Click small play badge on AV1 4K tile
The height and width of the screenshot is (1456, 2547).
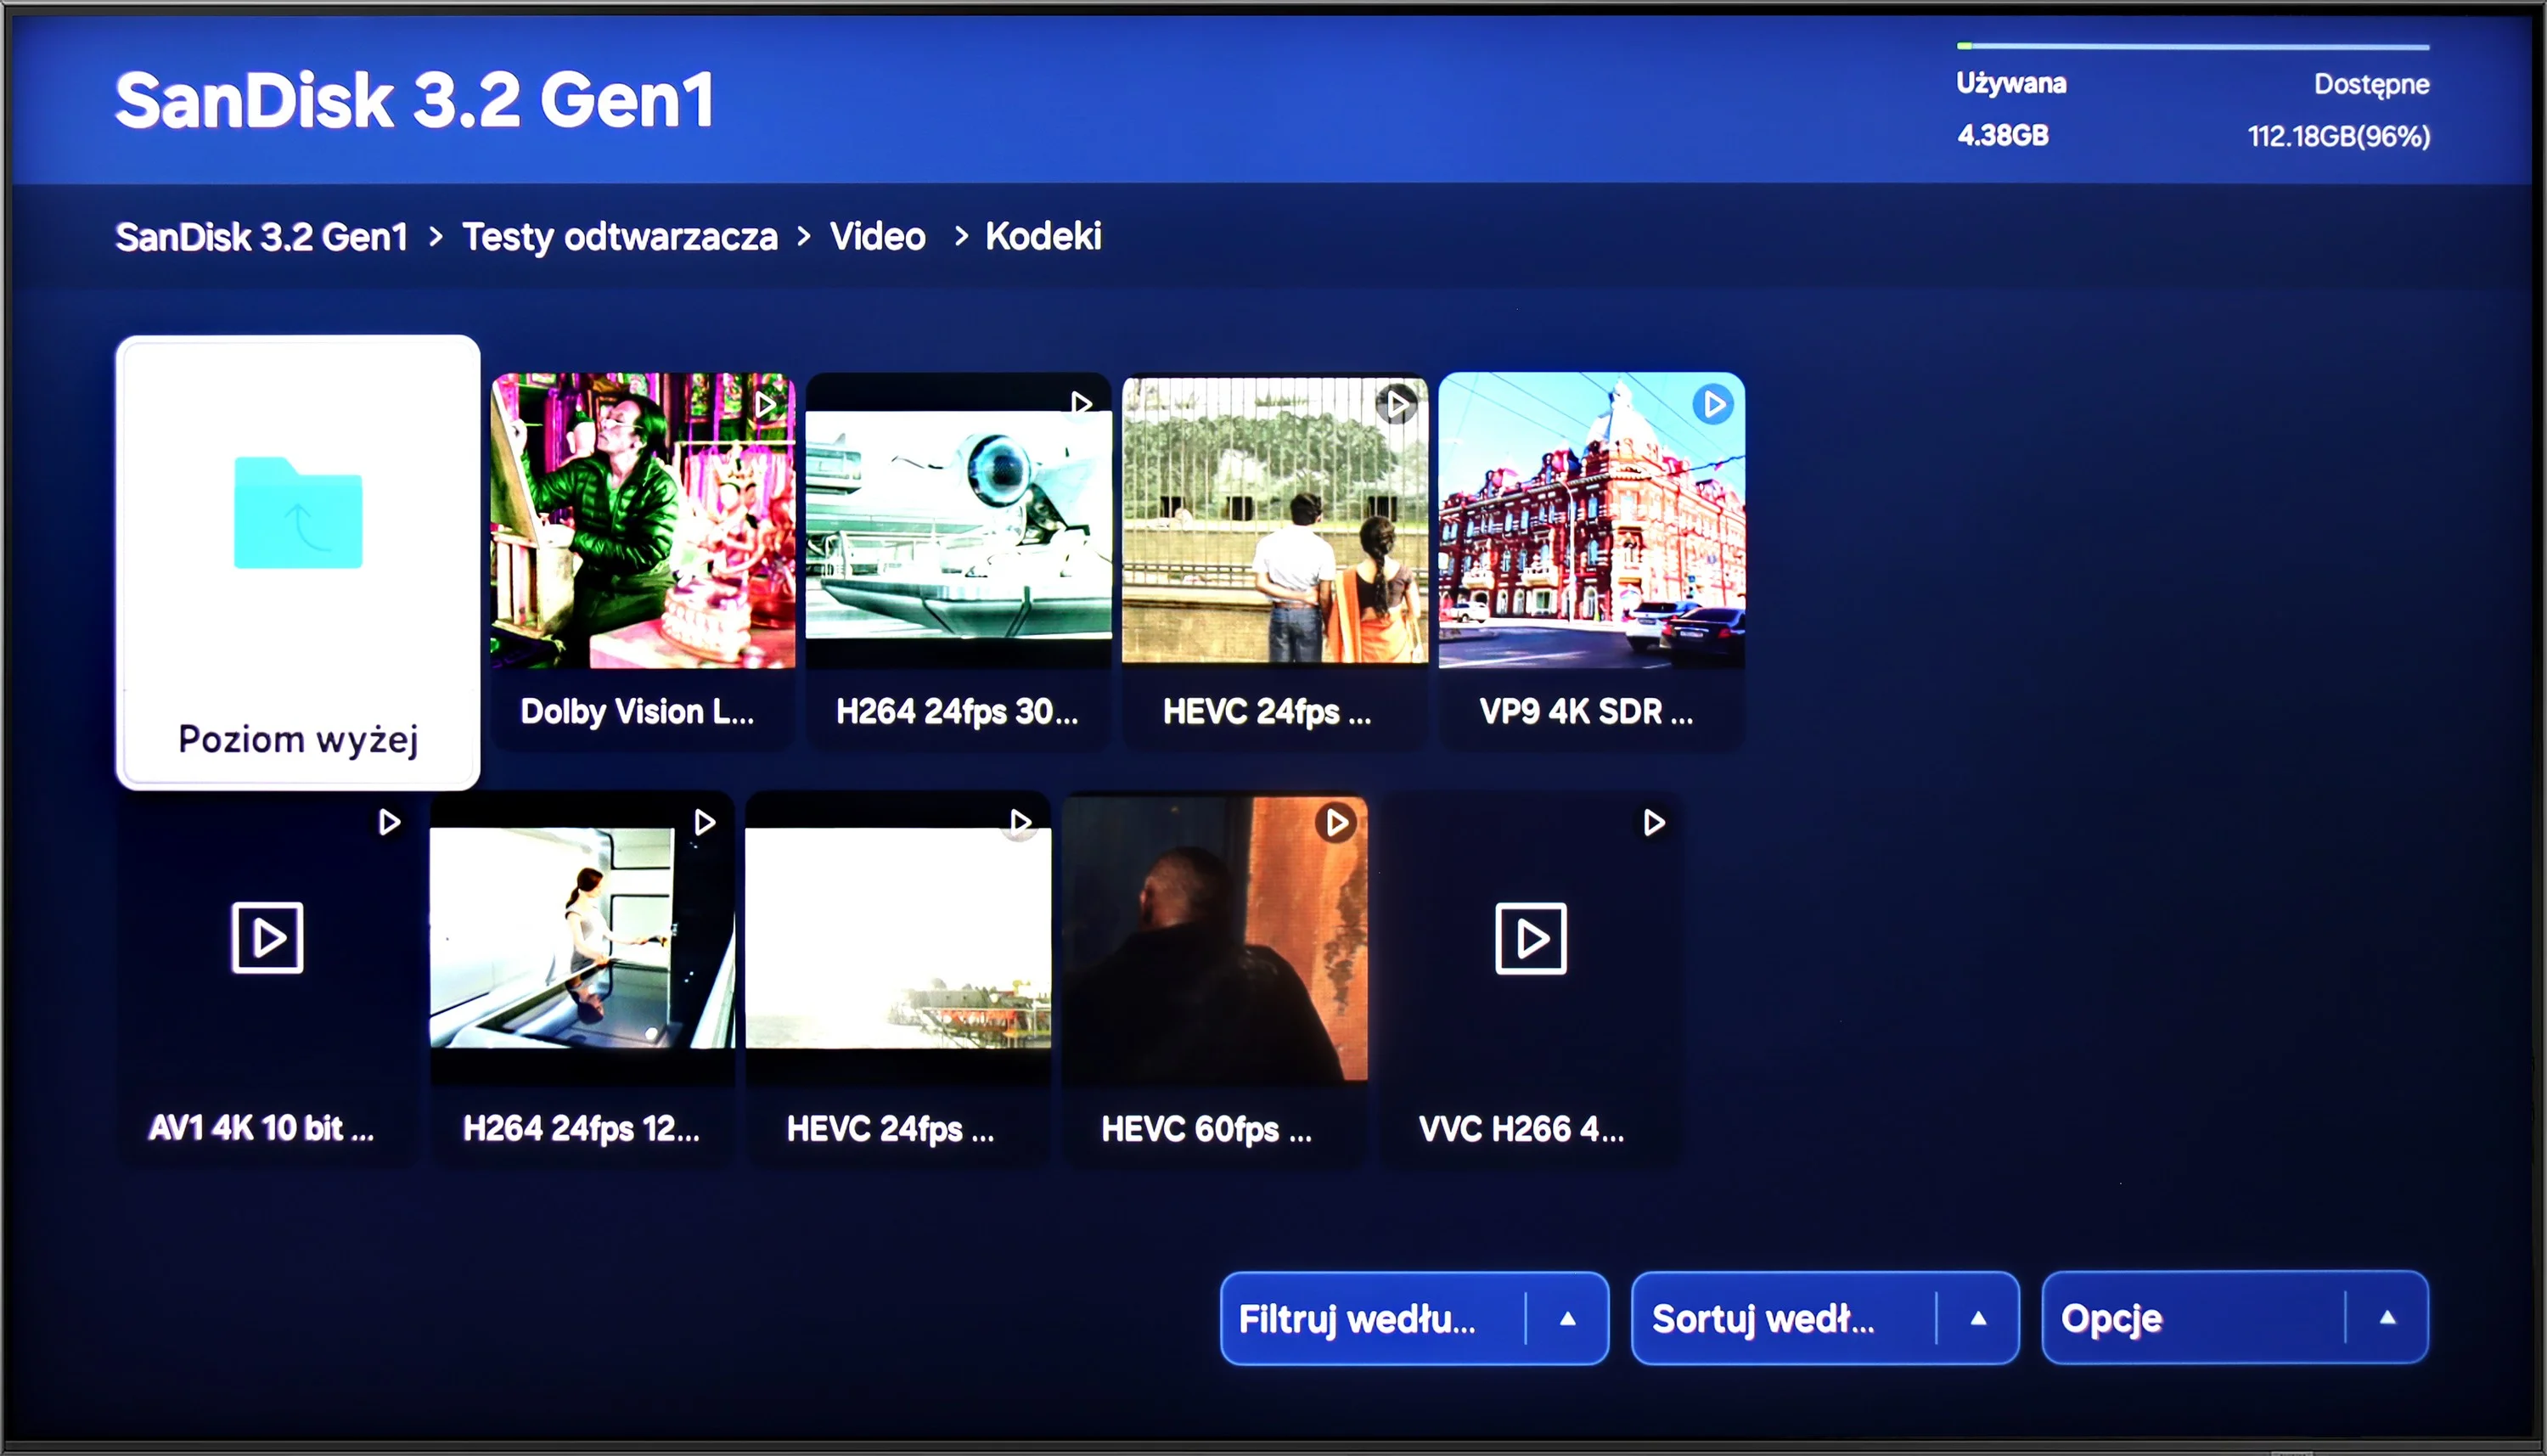click(389, 822)
